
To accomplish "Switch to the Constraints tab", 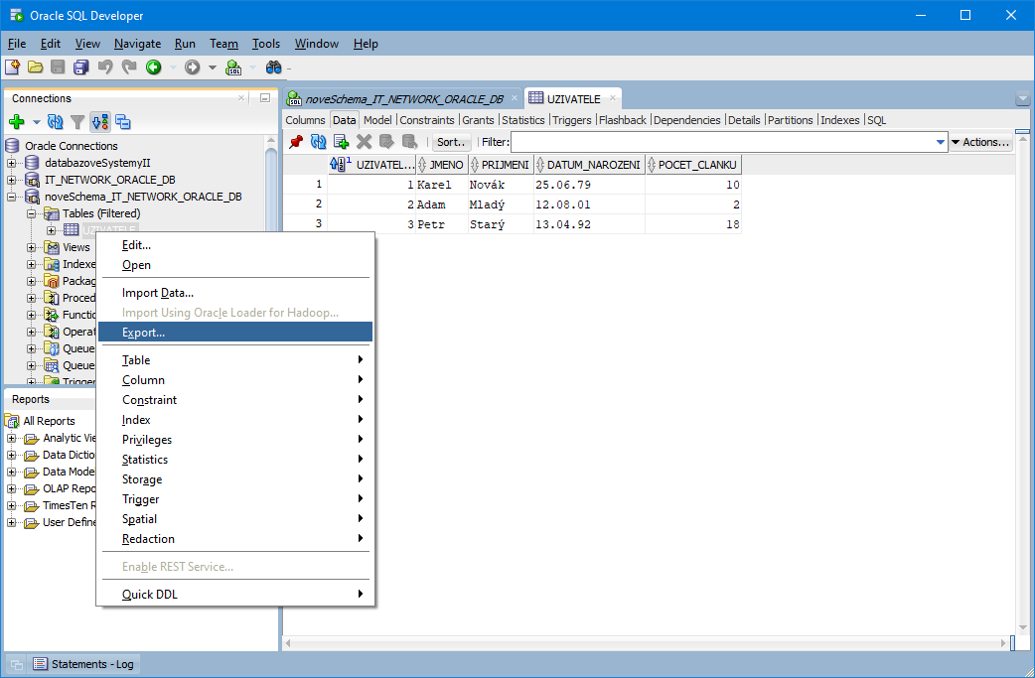I will [x=426, y=120].
